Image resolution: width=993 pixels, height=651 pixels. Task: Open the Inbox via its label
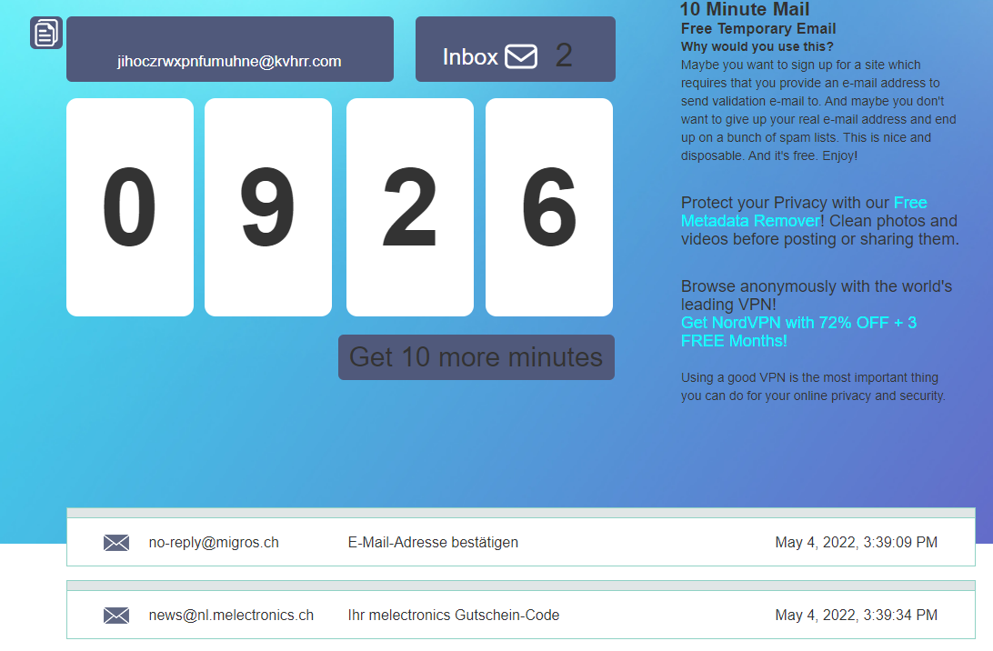coord(470,56)
